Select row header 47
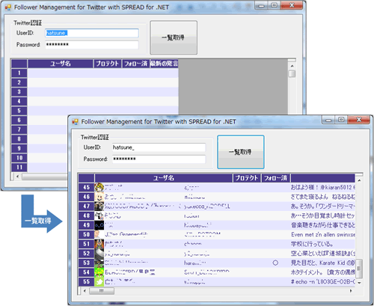 86,206
